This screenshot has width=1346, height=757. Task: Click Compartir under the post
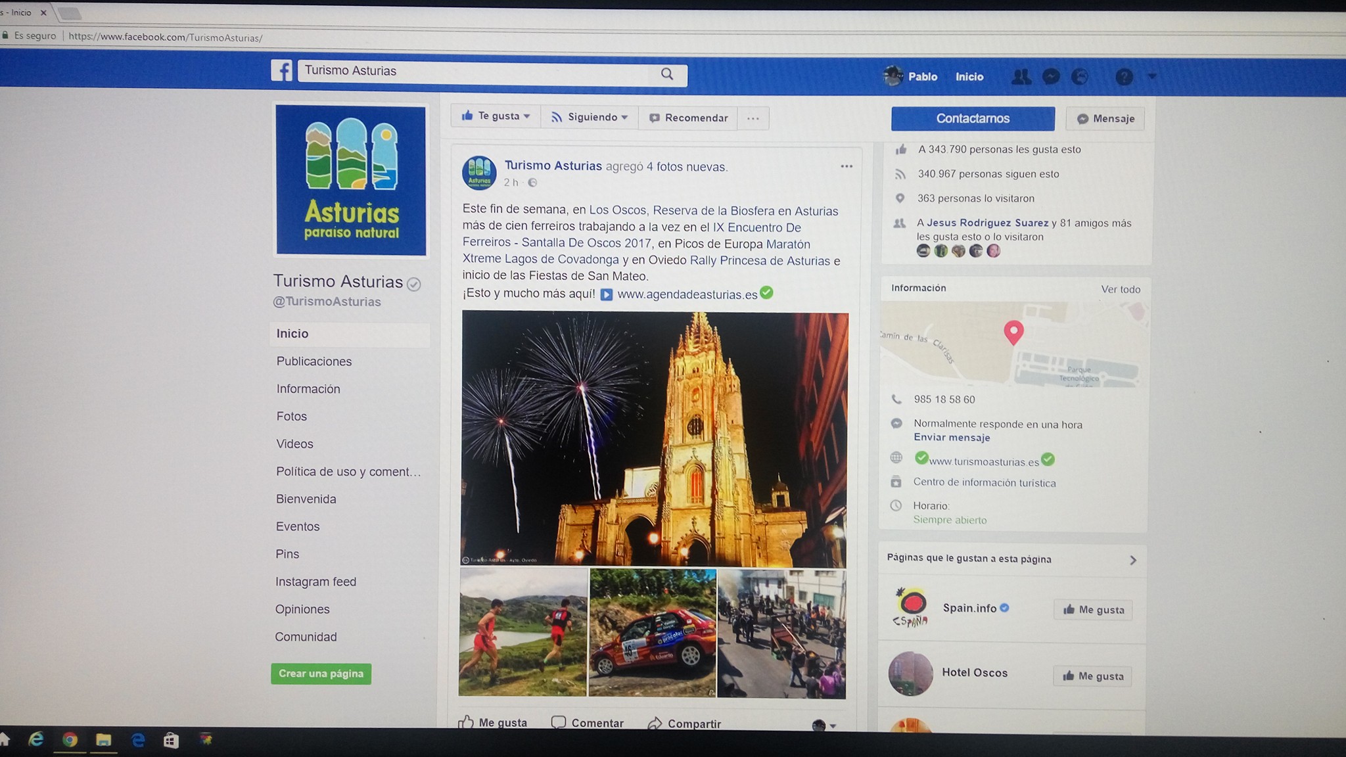(684, 723)
